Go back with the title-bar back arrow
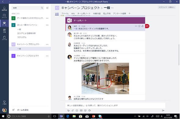This screenshot has width=180, height=119. pyautogui.click(x=3, y=2)
